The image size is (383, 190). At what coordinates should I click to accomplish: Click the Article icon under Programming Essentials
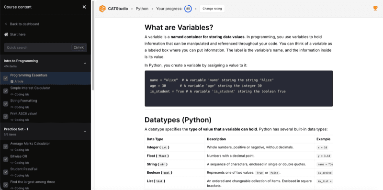(x=11, y=81)
